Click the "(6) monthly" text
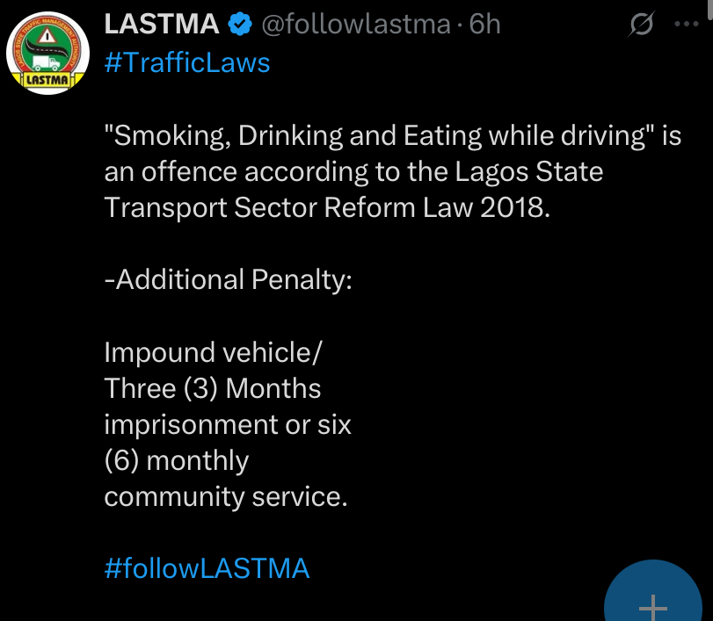This screenshot has height=621, width=713. tap(176, 460)
